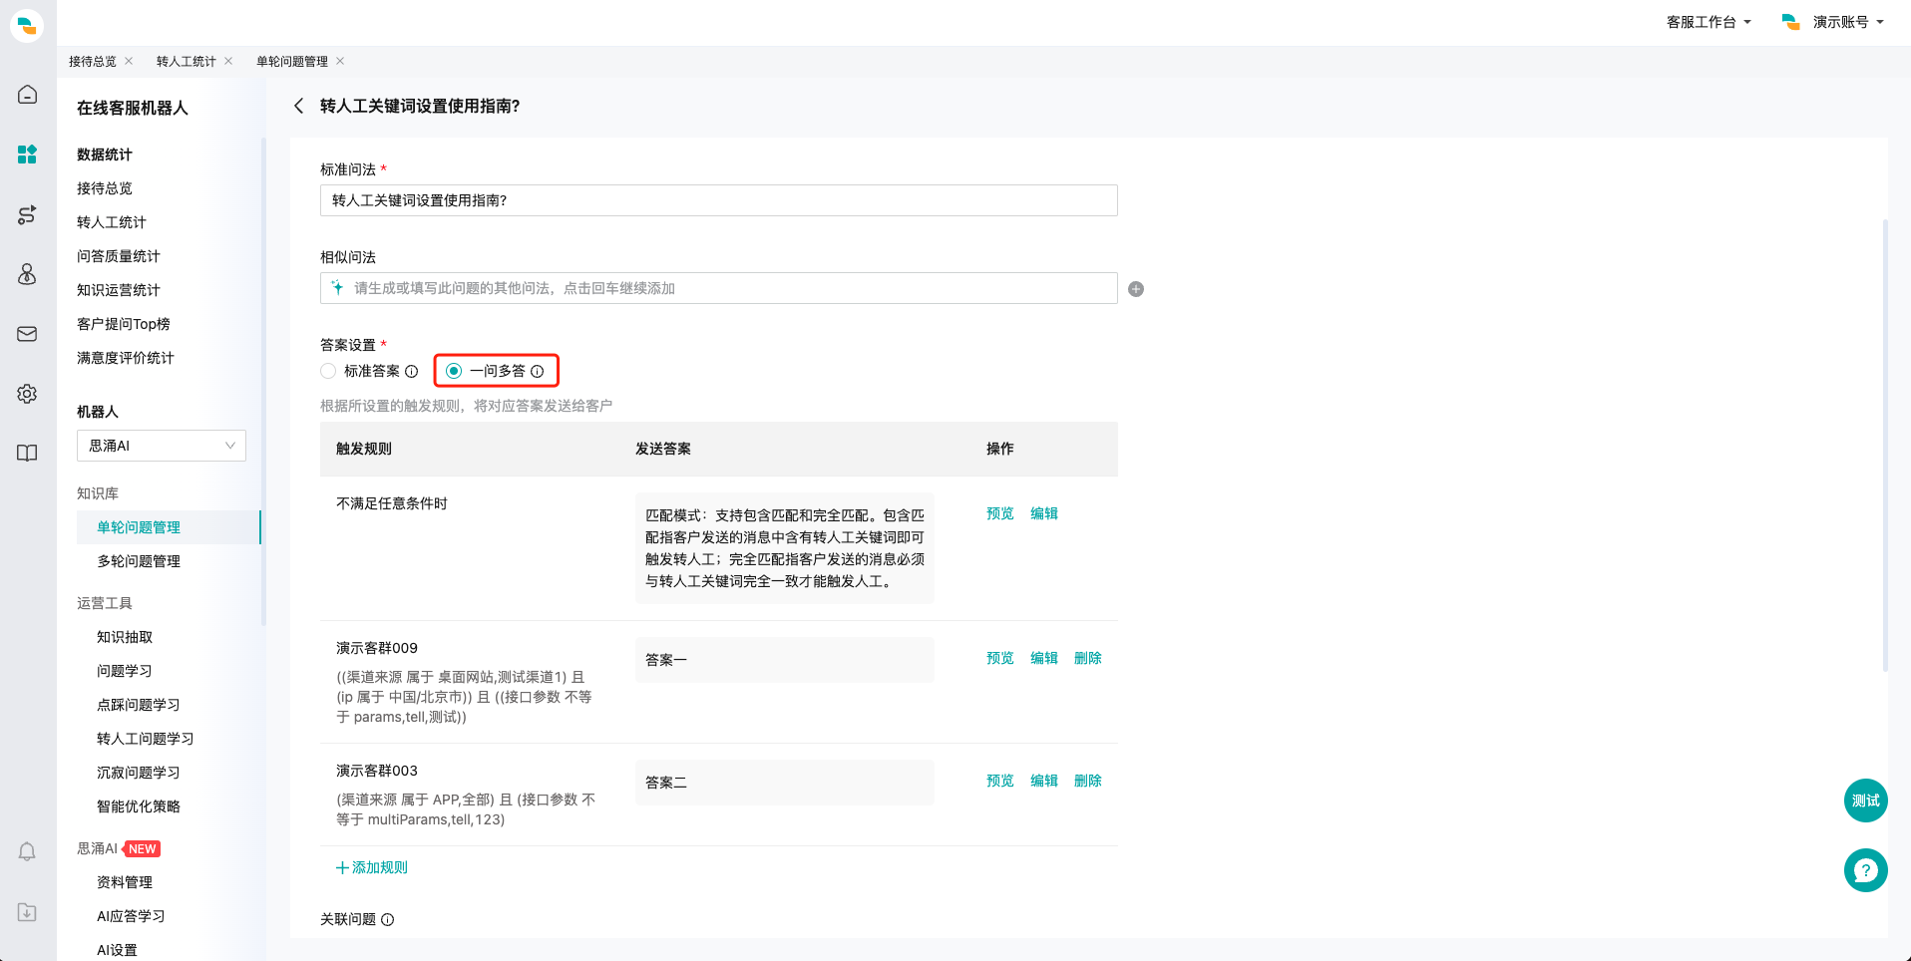Click 删除 for 演示客群009 rule
Screen dimensions: 1911x961
click(1088, 658)
